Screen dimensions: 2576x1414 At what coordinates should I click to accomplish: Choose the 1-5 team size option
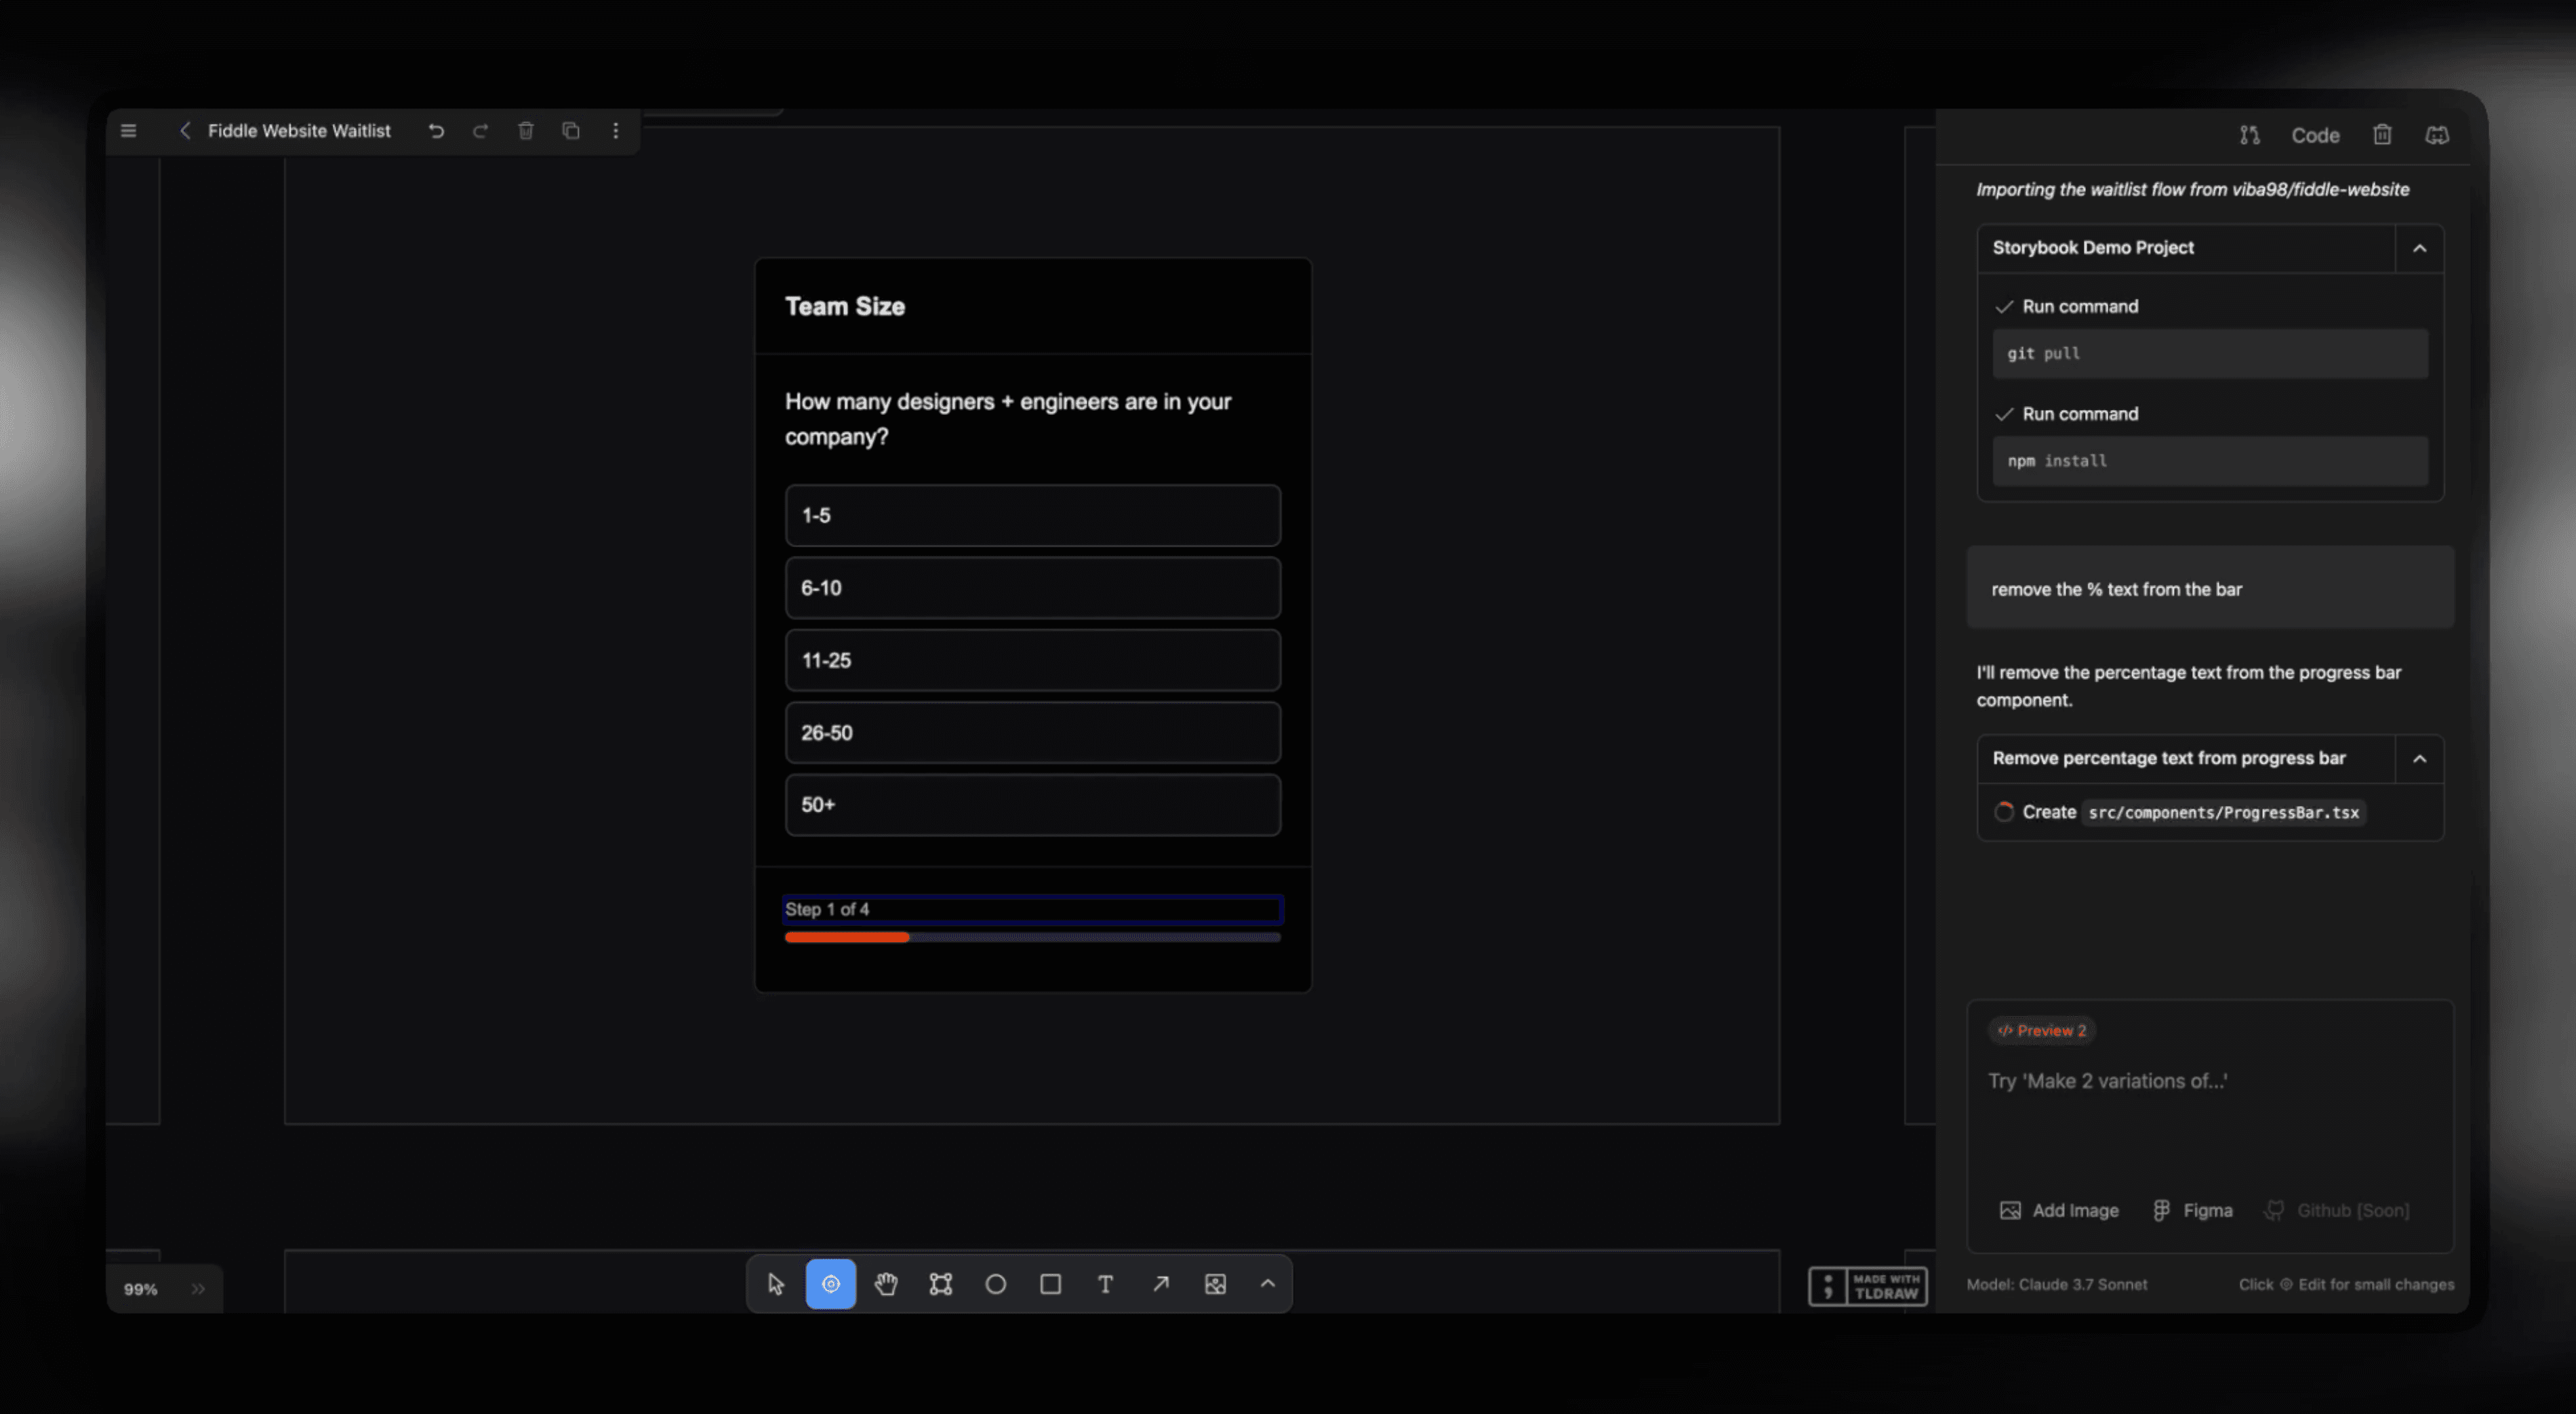(x=1033, y=516)
